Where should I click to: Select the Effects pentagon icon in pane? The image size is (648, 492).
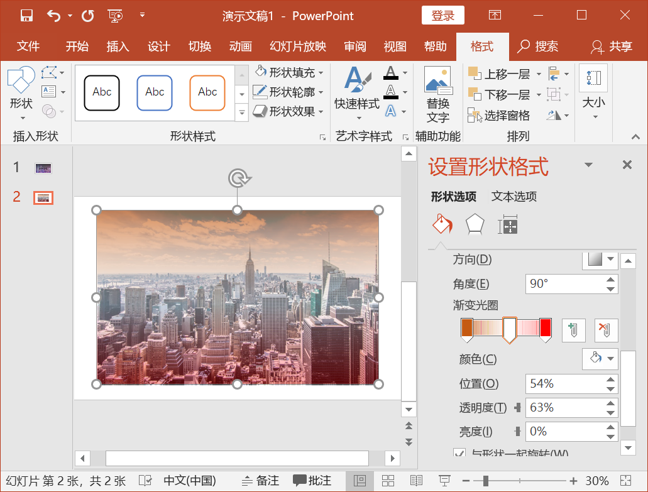coord(475,224)
